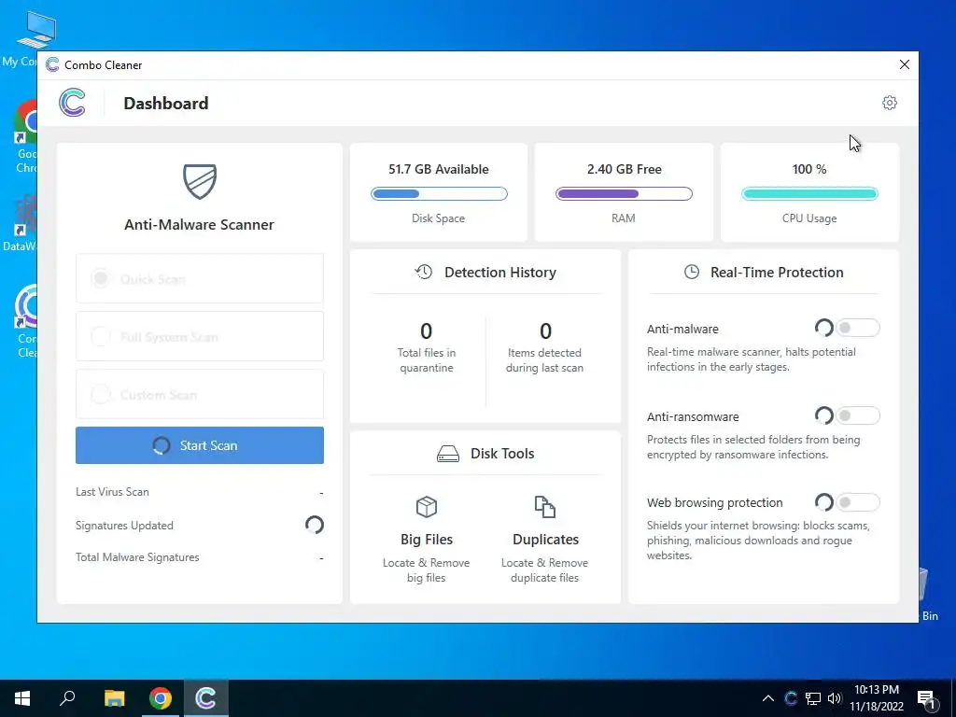Open the Duplicates files icon
The image size is (956, 717).
[544, 507]
